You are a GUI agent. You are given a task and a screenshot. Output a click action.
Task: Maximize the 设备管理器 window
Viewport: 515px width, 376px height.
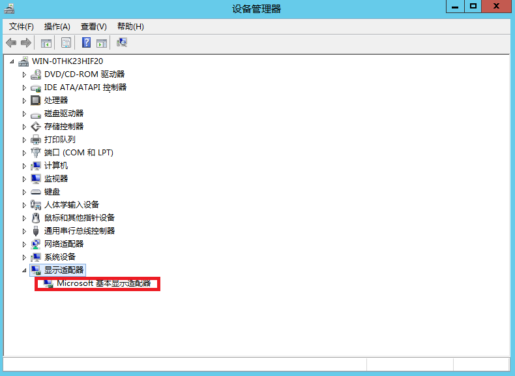473,7
